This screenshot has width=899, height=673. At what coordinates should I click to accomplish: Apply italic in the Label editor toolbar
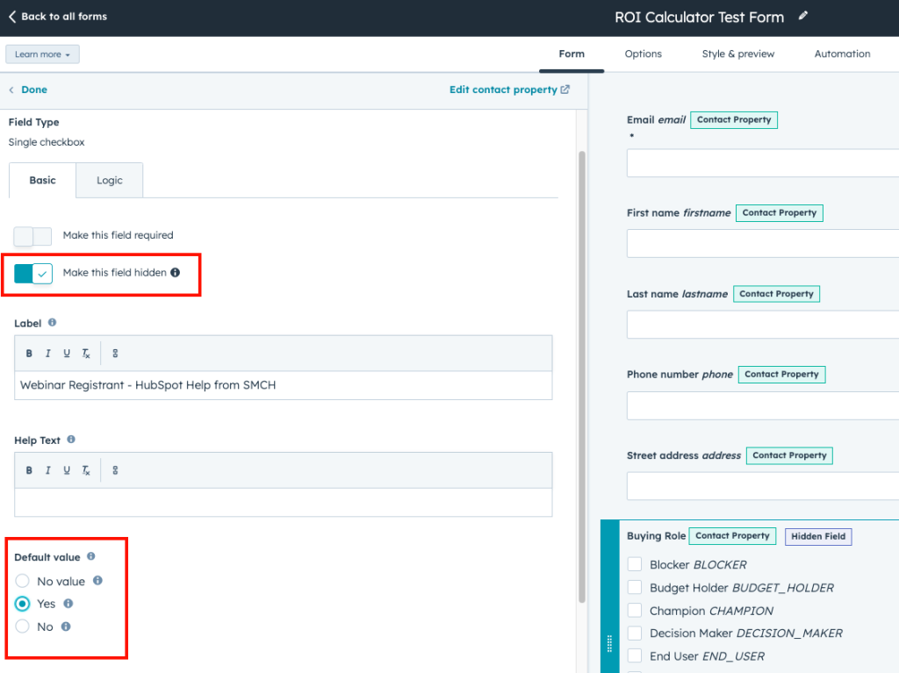[47, 353]
